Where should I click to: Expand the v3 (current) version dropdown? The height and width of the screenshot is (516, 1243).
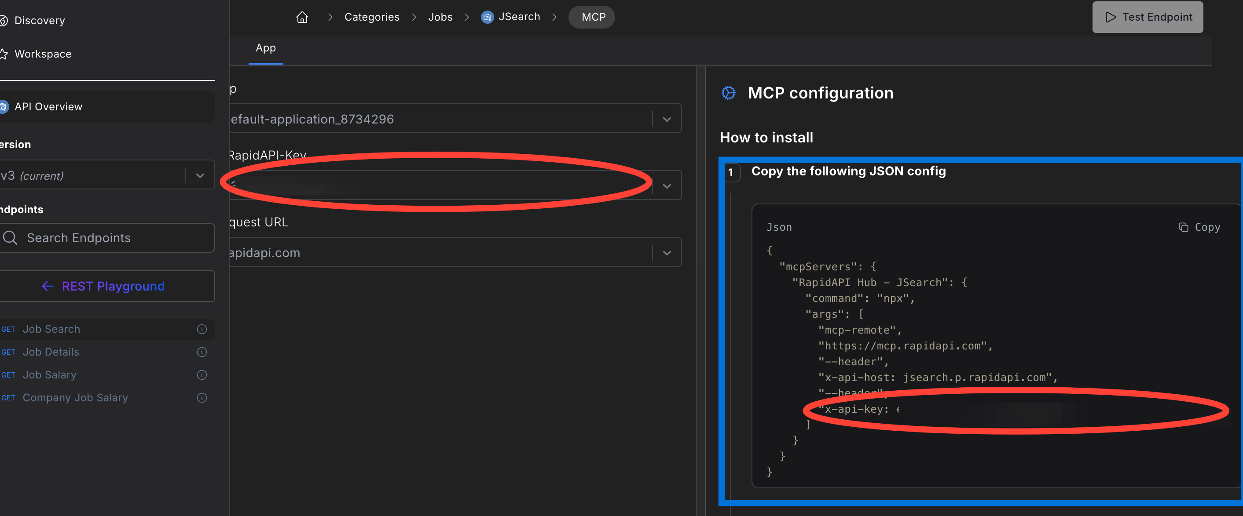200,176
